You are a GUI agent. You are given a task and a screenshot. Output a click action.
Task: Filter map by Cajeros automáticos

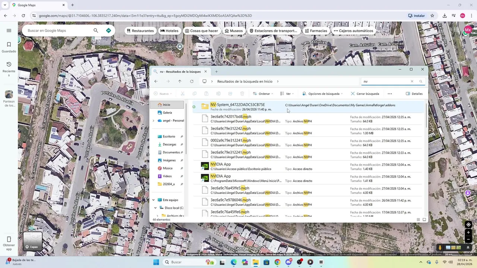pyautogui.click(x=353, y=31)
